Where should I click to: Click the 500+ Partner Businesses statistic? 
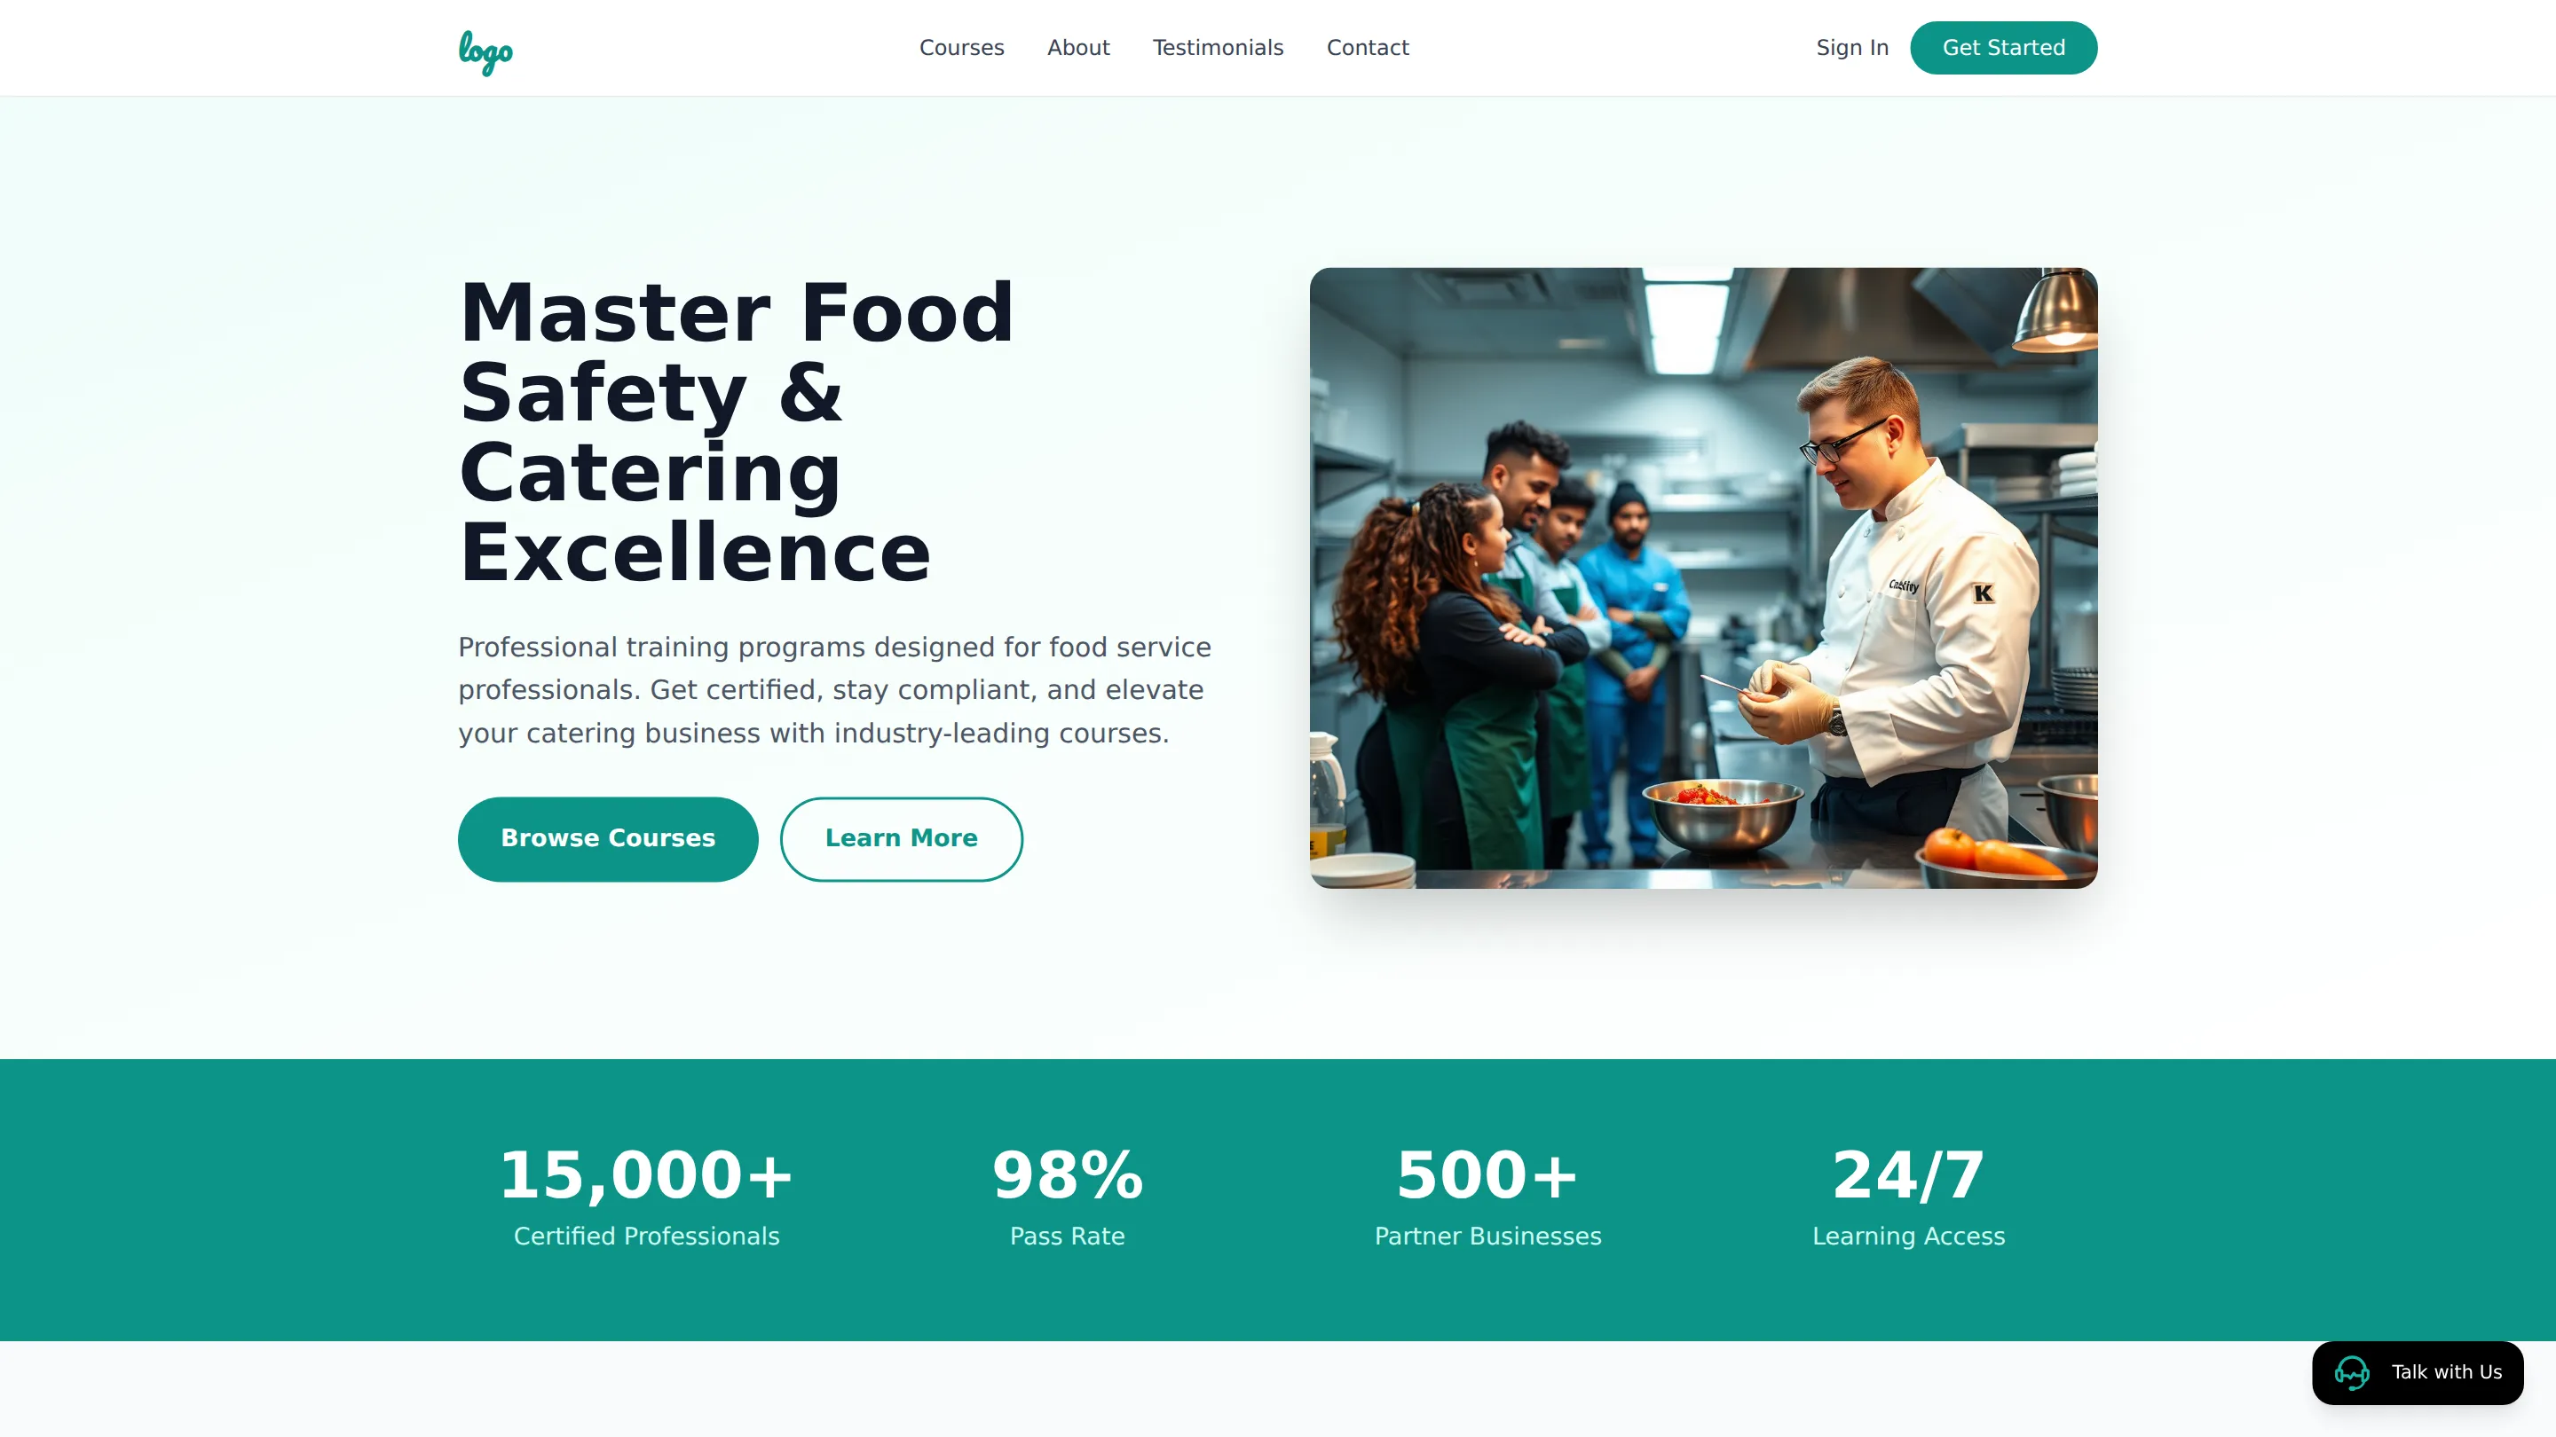coord(1488,1196)
